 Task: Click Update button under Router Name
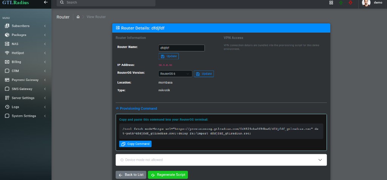169,56
